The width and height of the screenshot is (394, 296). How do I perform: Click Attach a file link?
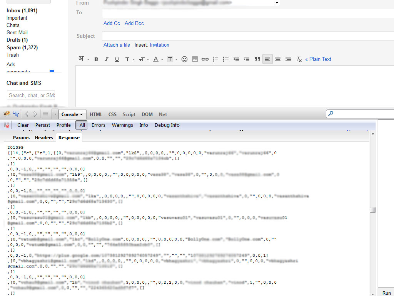point(117,45)
